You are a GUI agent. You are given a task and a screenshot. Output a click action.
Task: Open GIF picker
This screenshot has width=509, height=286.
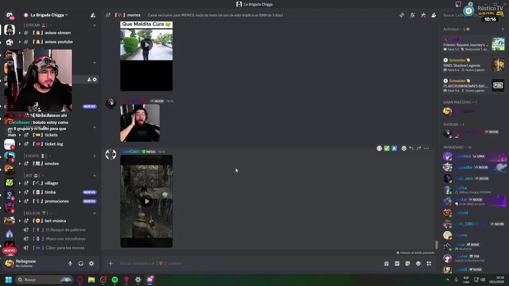(397, 263)
